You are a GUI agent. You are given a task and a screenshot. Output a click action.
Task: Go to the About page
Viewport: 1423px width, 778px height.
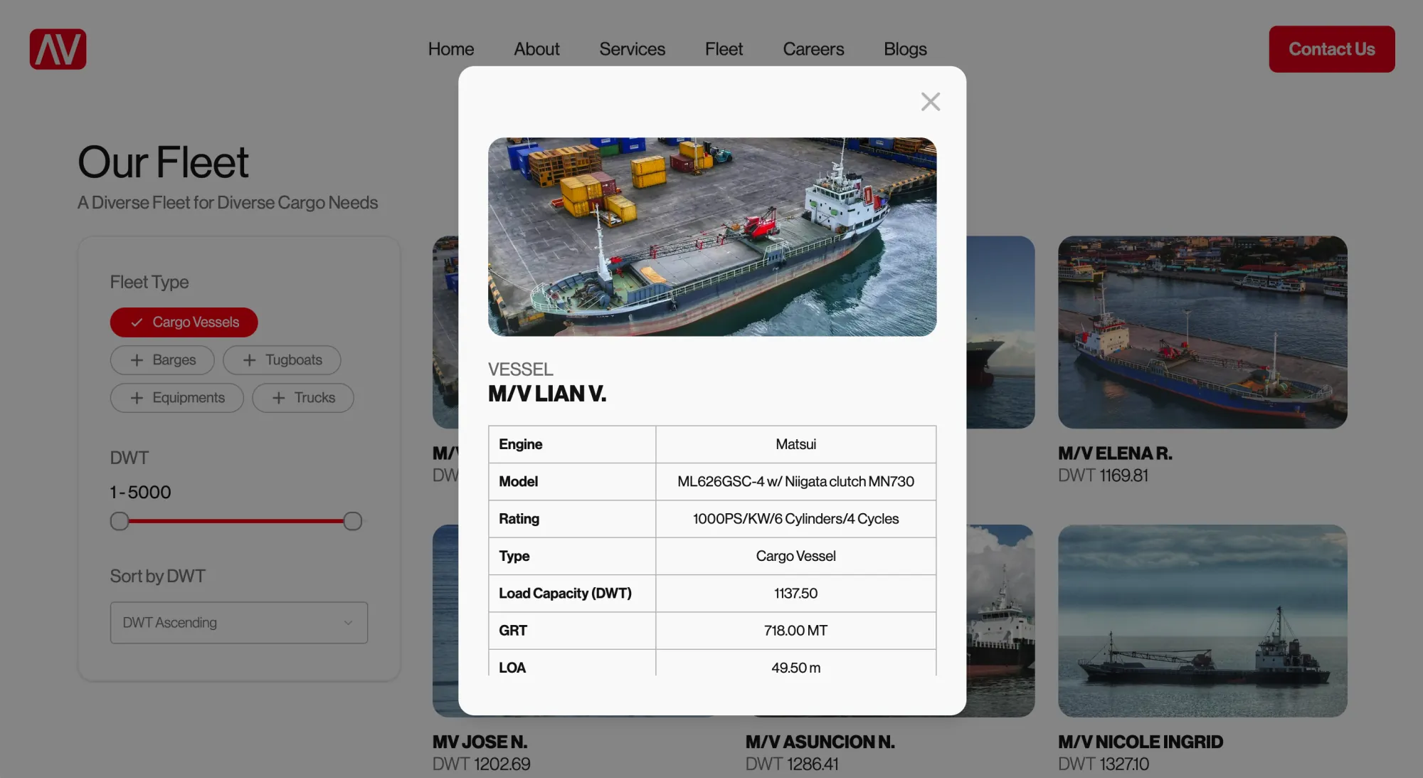pos(536,49)
